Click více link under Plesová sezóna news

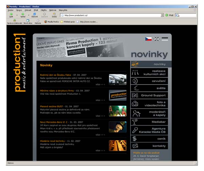(100, 116)
